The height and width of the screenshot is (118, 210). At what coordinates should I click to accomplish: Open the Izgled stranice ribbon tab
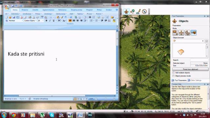48,10
